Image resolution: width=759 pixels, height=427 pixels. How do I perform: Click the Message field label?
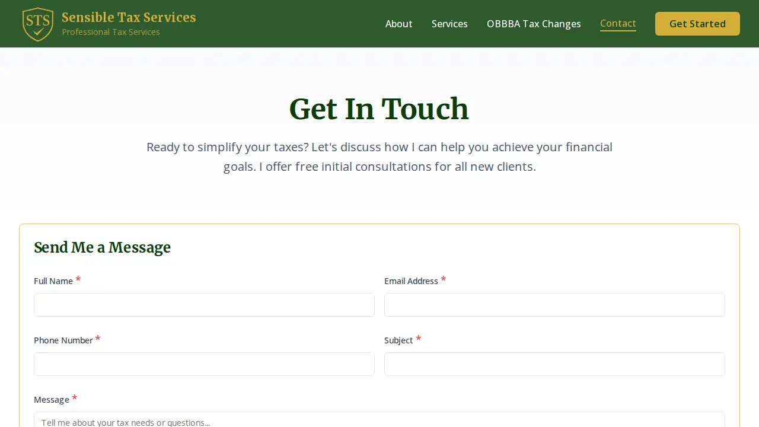tap(52, 400)
